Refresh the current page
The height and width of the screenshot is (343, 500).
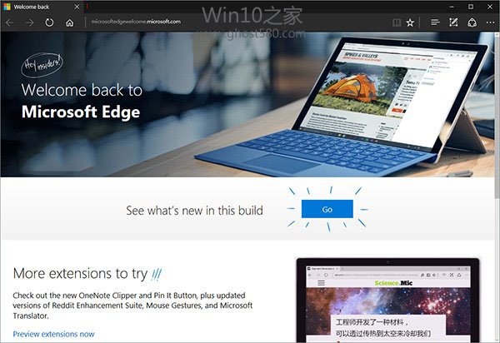pyautogui.click(x=49, y=22)
